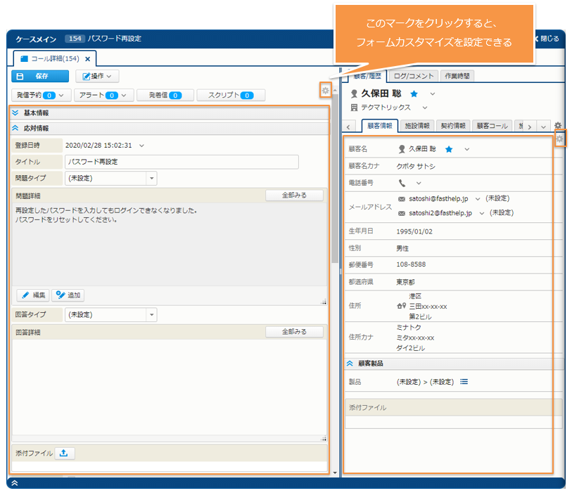Click 全部みる for 問題詳細
The height and width of the screenshot is (493, 572).
(294, 196)
